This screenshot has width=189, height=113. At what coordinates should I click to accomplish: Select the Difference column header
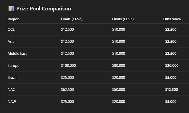coord(172,19)
